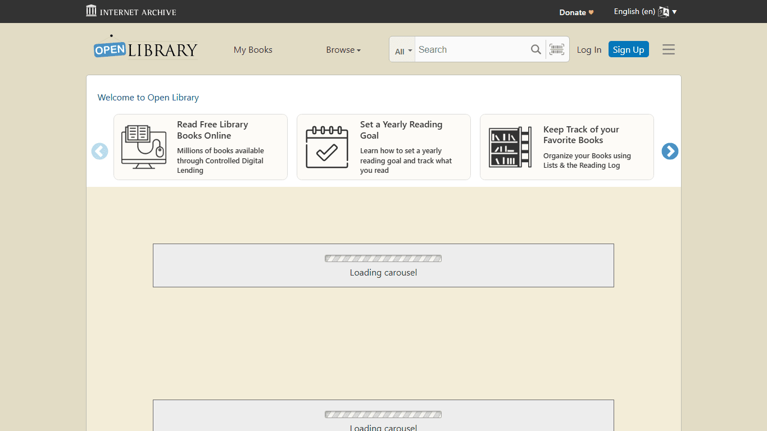Expand the Browse dropdown menu
Image resolution: width=767 pixels, height=431 pixels.
tap(343, 50)
